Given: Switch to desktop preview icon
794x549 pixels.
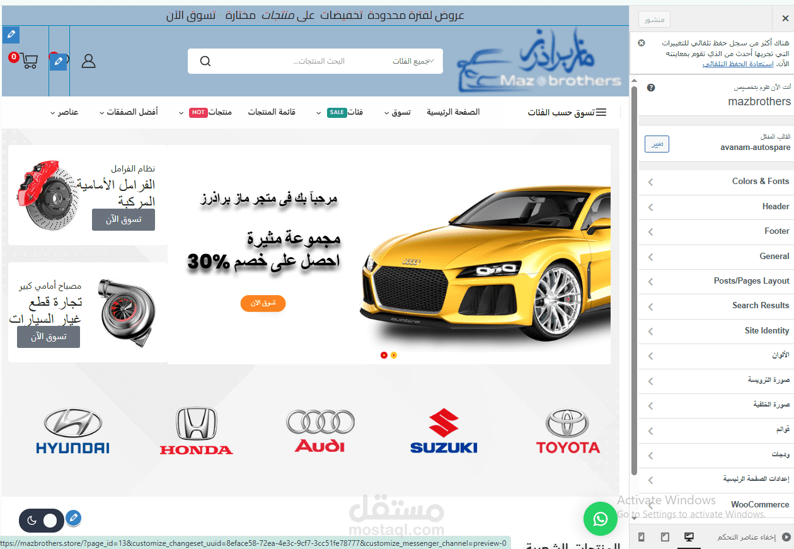Looking at the screenshot, I should (689, 537).
